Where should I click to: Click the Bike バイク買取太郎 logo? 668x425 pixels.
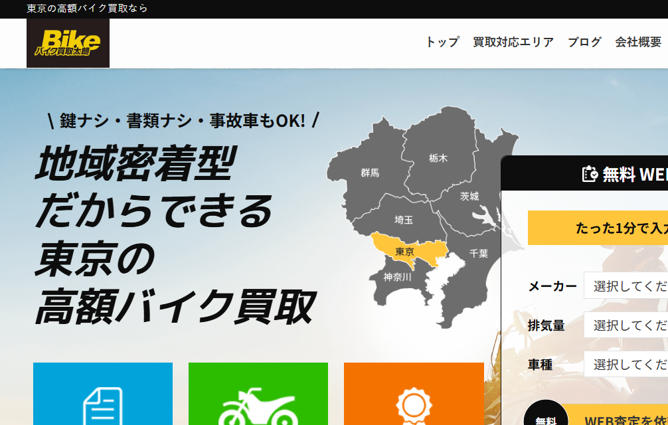pyautogui.click(x=68, y=43)
